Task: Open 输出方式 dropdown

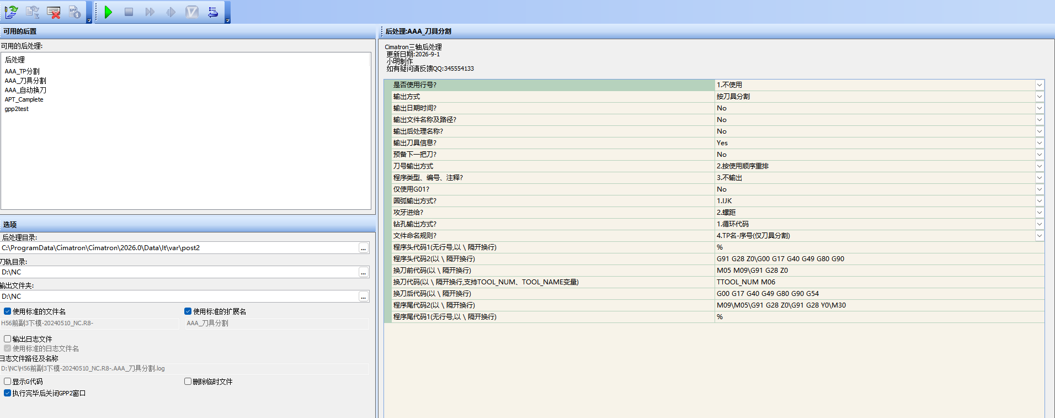Action: click(1040, 97)
